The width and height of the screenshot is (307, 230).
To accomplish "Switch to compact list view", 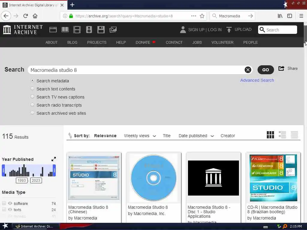I will (294, 135).
